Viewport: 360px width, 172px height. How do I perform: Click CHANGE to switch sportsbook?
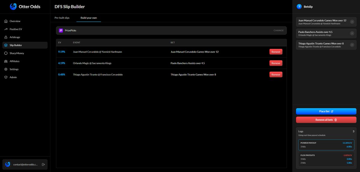[278, 31]
